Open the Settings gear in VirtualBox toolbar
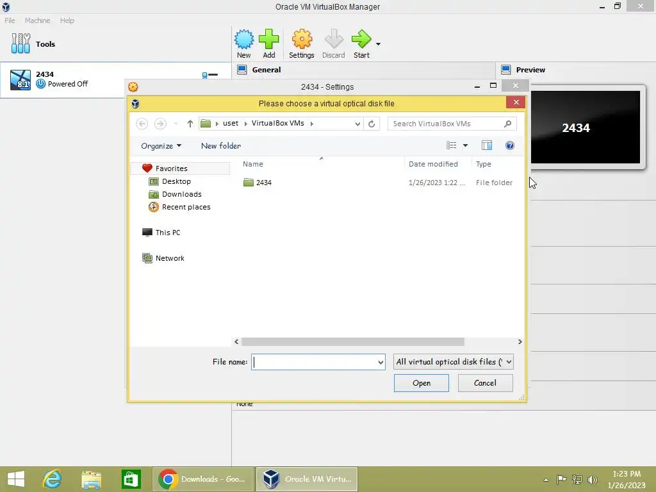Viewport: 656px width, 492px height. 302,39
